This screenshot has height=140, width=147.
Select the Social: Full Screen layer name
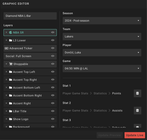[x=18, y=56]
